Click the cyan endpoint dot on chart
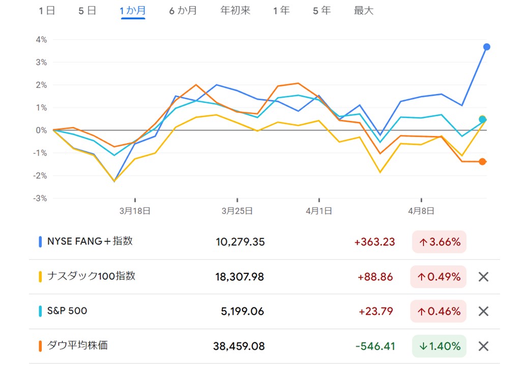 tap(482, 119)
